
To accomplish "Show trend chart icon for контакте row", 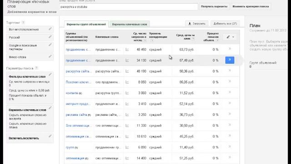I will (x=127, y=93).
